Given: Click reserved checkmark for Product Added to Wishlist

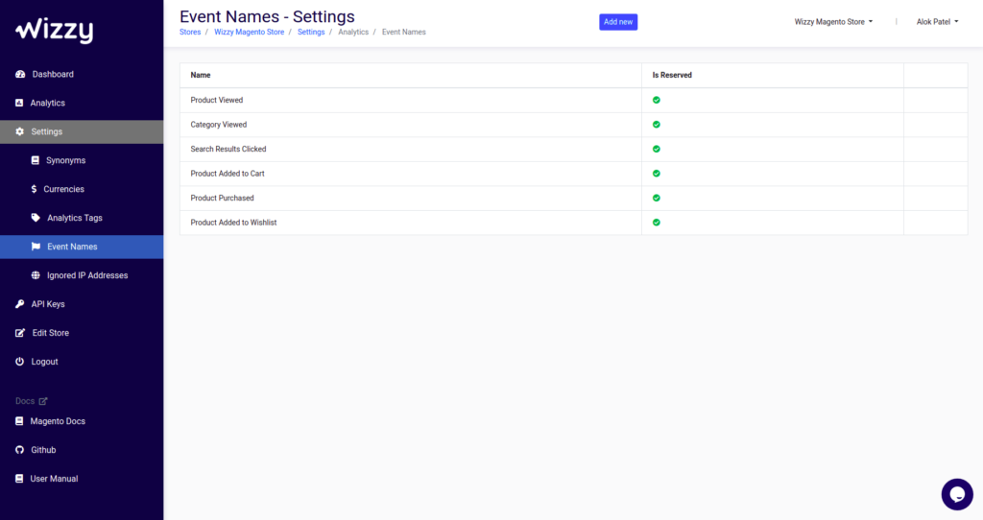Looking at the screenshot, I should (x=657, y=222).
